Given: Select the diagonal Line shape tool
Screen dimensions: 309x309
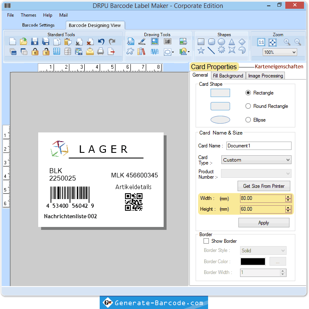Looking at the screenshot, I should click(211, 50).
